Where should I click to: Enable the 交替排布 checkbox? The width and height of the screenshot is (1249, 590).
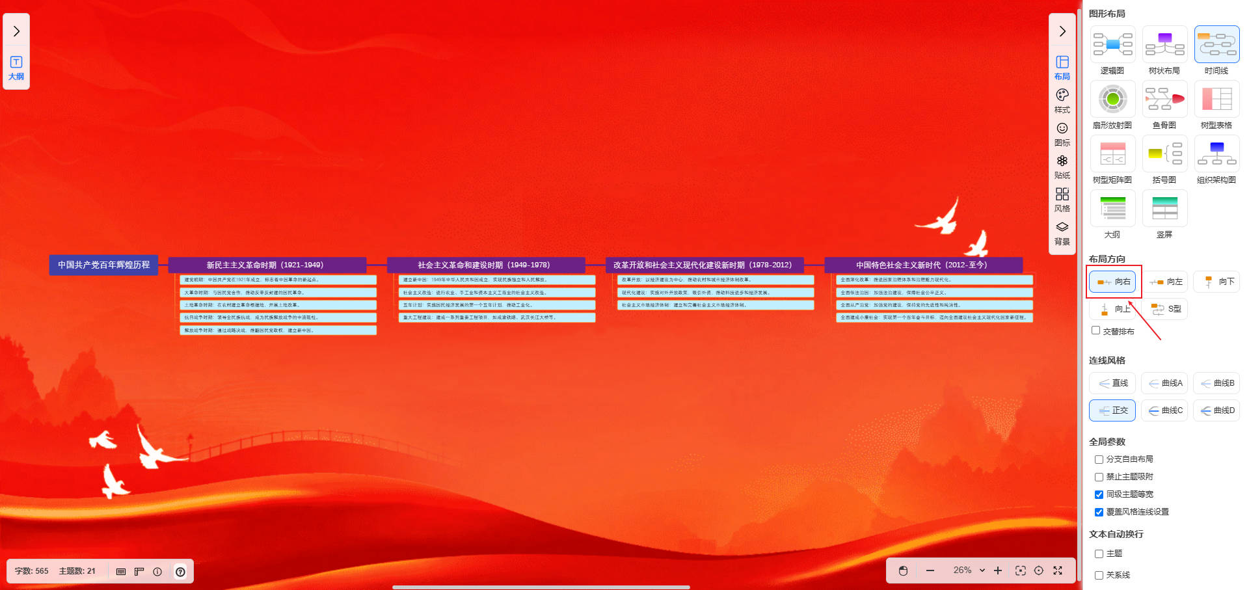pyautogui.click(x=1096, y=330)
